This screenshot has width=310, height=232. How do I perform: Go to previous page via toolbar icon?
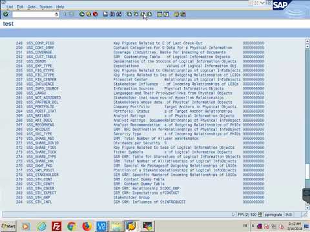click(136, 14)
